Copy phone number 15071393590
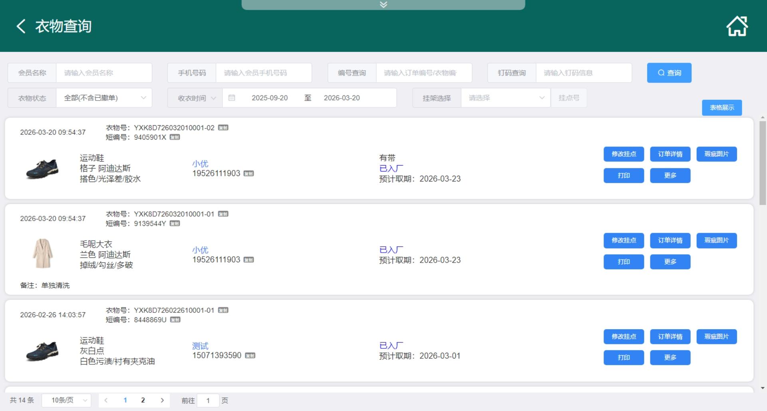The image size is (767, 411). click(x=250, y=356)
